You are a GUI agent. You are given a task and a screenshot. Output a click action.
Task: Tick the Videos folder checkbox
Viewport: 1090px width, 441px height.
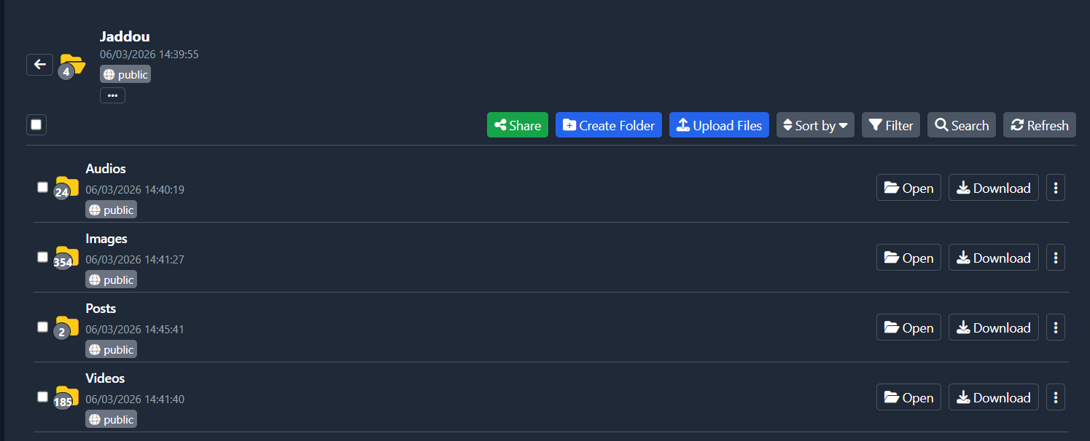click(x=43, y=397)
